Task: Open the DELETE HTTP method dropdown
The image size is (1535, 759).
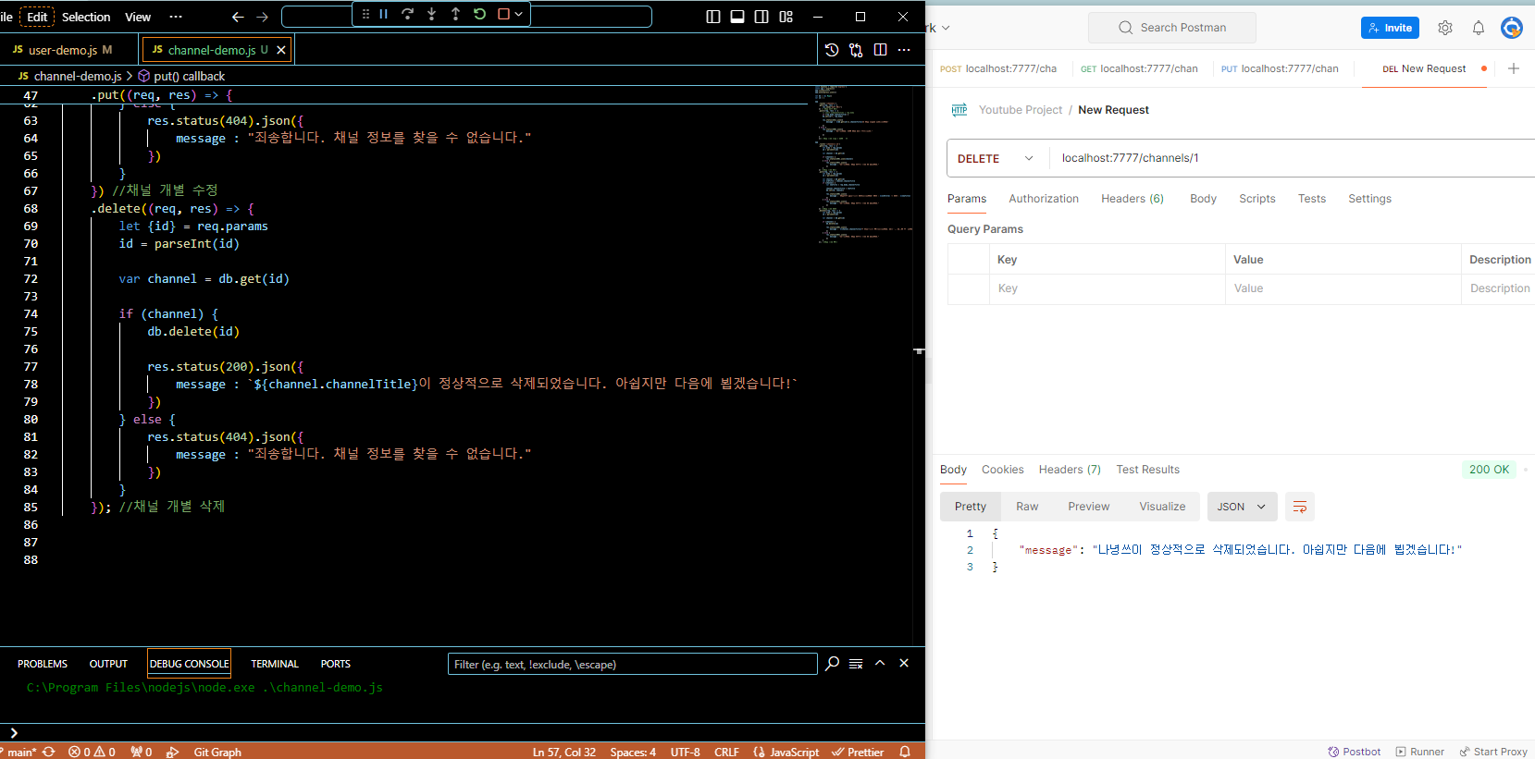Action: point(997,158)
